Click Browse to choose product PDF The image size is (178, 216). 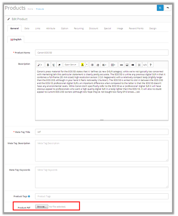point(42,207)
